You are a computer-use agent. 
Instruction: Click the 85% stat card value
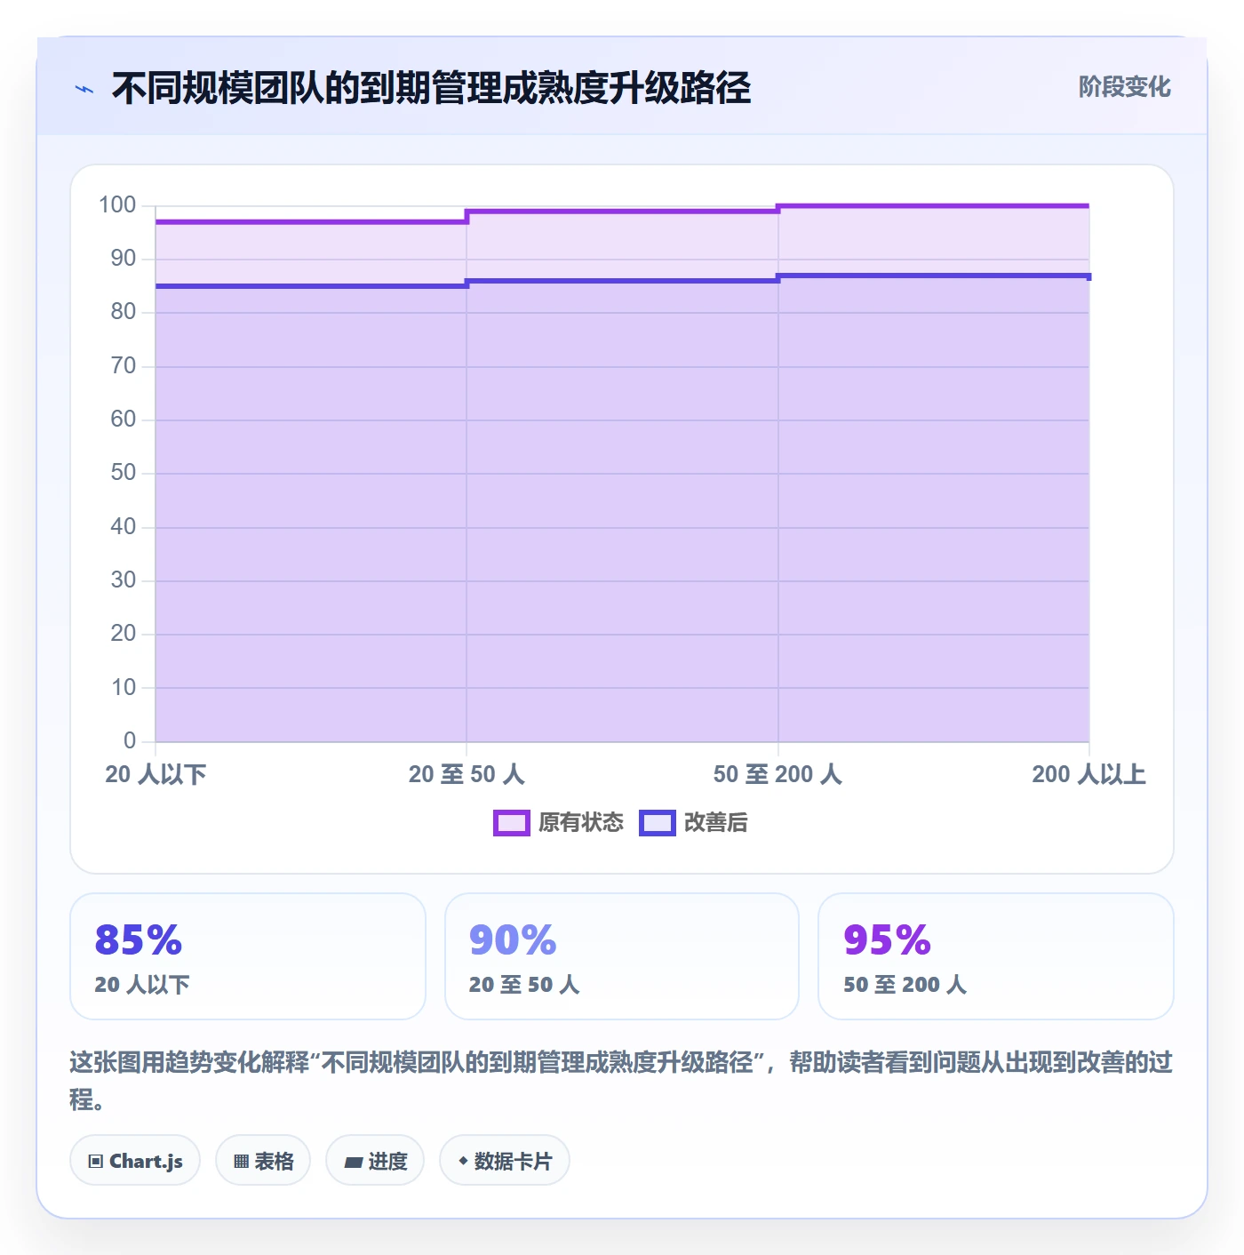click(139, 940)
